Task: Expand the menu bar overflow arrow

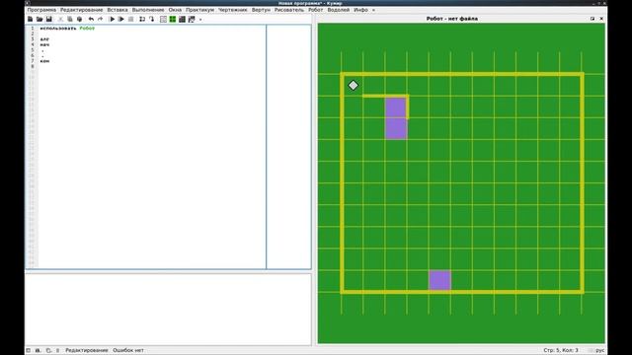Action: [373, 10]
